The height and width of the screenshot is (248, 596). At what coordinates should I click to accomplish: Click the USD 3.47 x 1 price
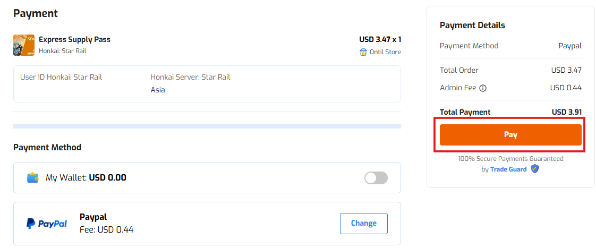tap(380, 39)
